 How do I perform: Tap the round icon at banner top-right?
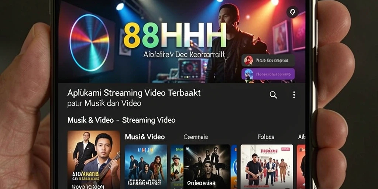coord(292,12)
